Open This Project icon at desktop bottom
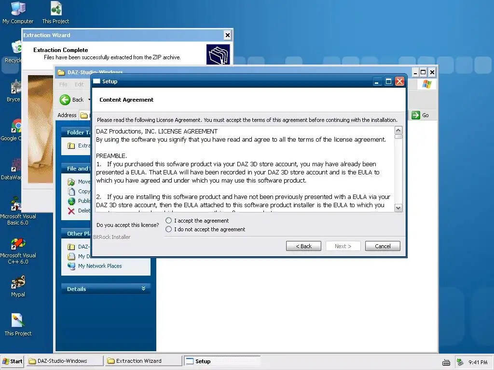Screen dimensions: 494x370 [18, 325]
